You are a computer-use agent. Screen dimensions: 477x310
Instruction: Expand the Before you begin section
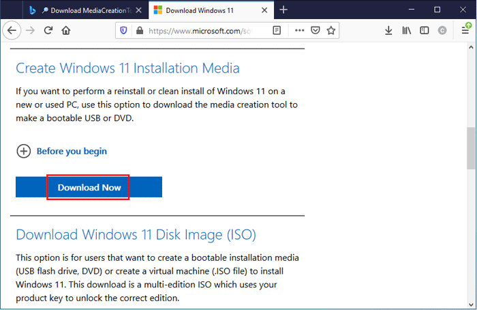point(23,151)
